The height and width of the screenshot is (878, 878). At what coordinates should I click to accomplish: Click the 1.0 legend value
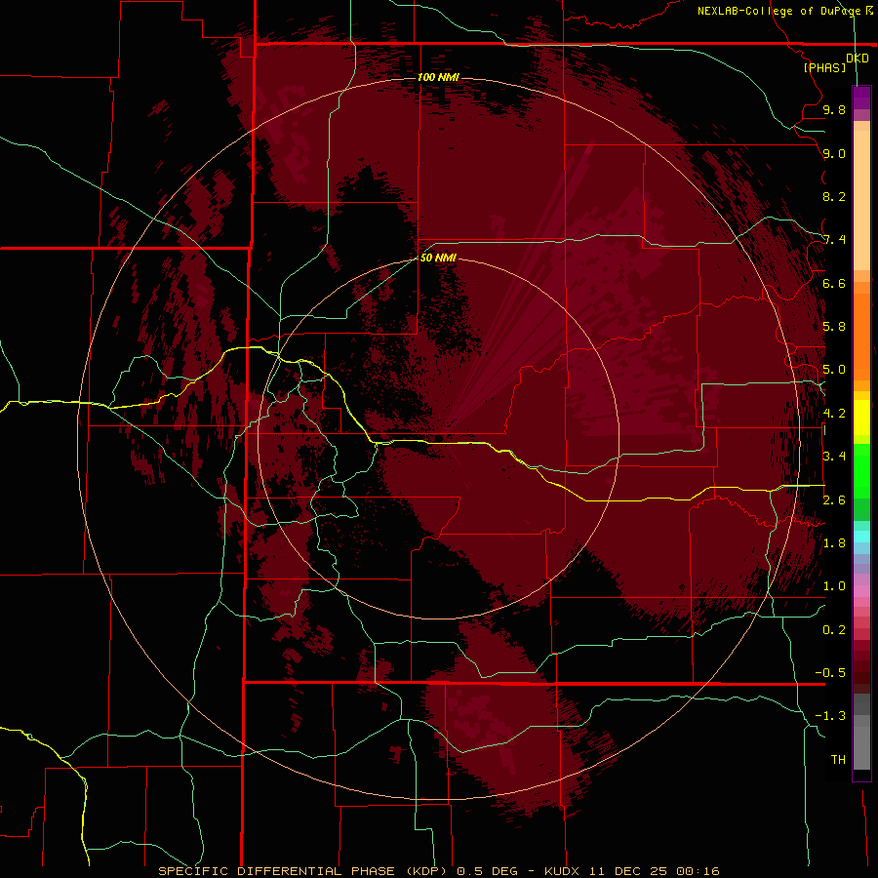coord(834,586)
